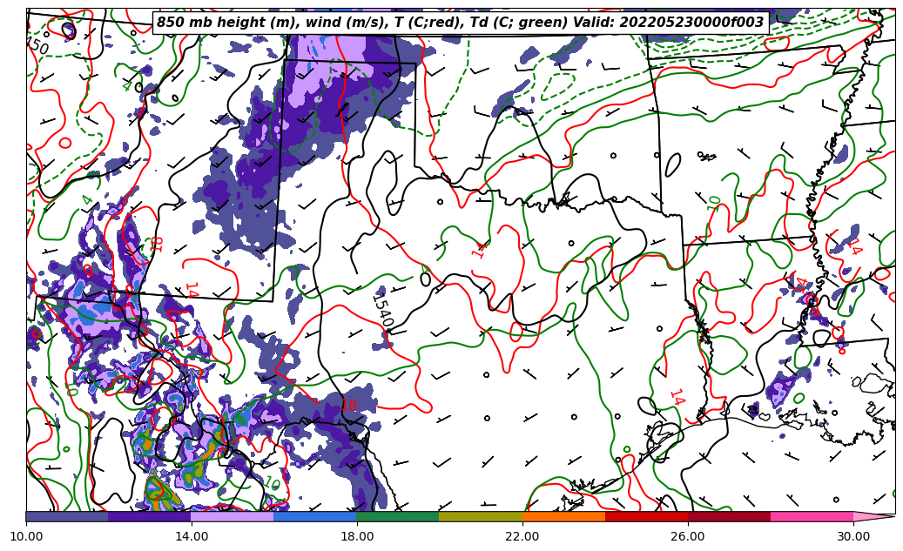Click the bright red 24–26 colorbar segment
This screenshot has width=903, height=551.
646,516
